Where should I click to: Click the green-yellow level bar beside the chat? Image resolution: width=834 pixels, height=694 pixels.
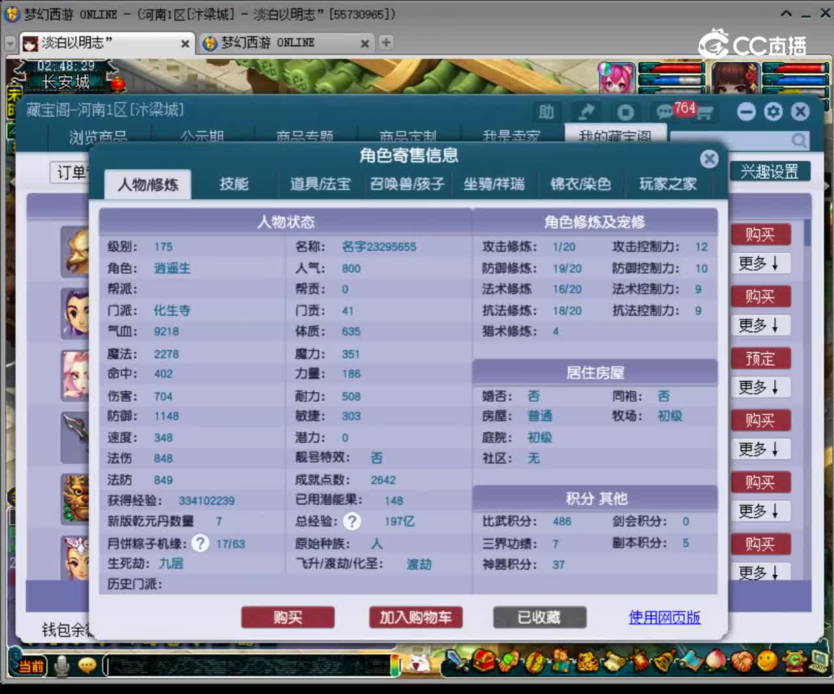coord(395,665)
